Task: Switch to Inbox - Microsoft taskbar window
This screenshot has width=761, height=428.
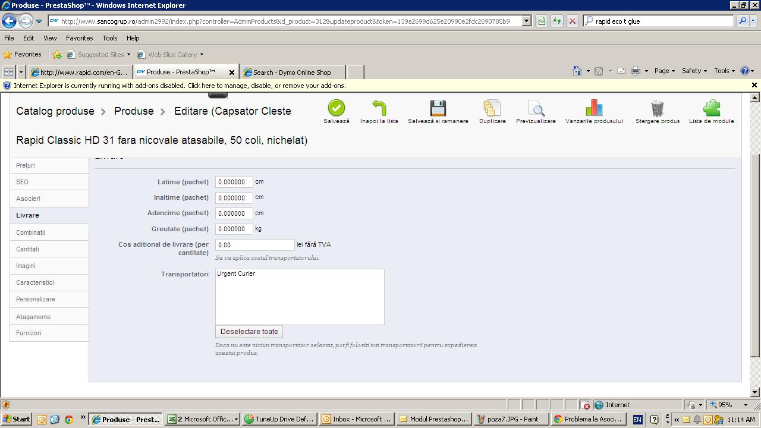Action: click(356, 419)
